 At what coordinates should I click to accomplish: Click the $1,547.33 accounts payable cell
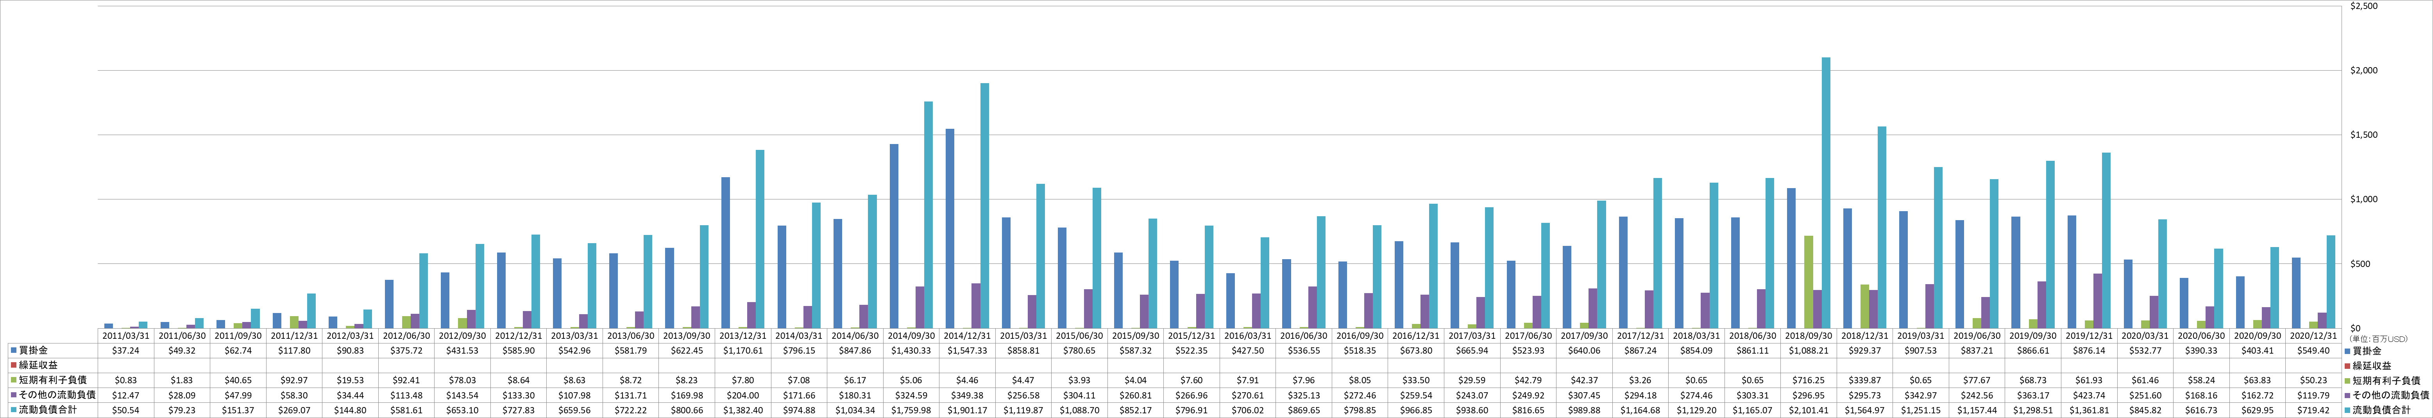pyautogui.click(x=968, y=350)
